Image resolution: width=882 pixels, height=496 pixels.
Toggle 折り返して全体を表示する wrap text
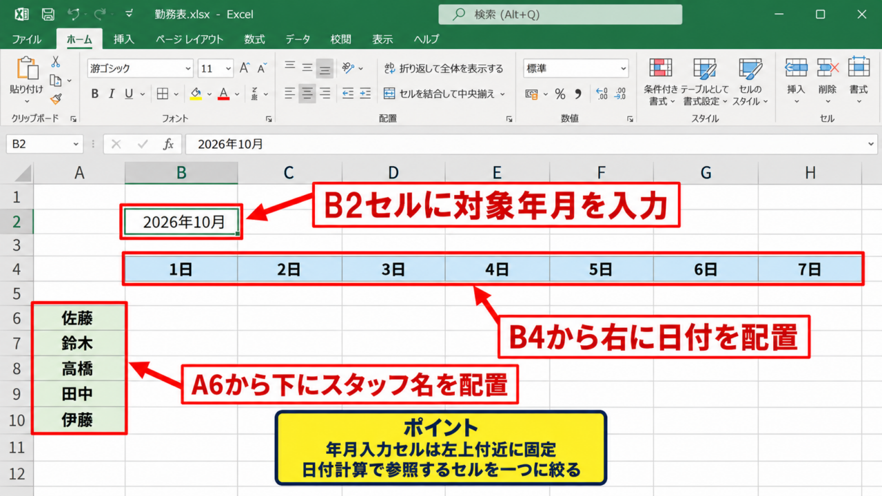(x=444, y=68)
